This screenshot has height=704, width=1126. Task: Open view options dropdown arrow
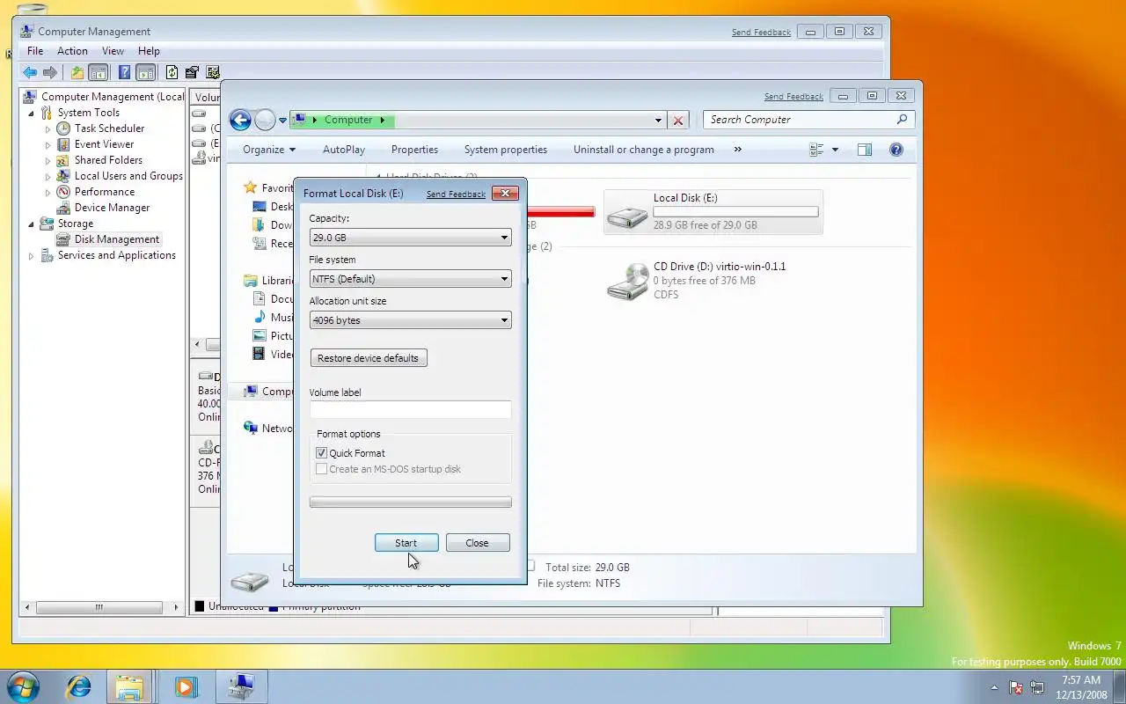click(x=835, y=150)
